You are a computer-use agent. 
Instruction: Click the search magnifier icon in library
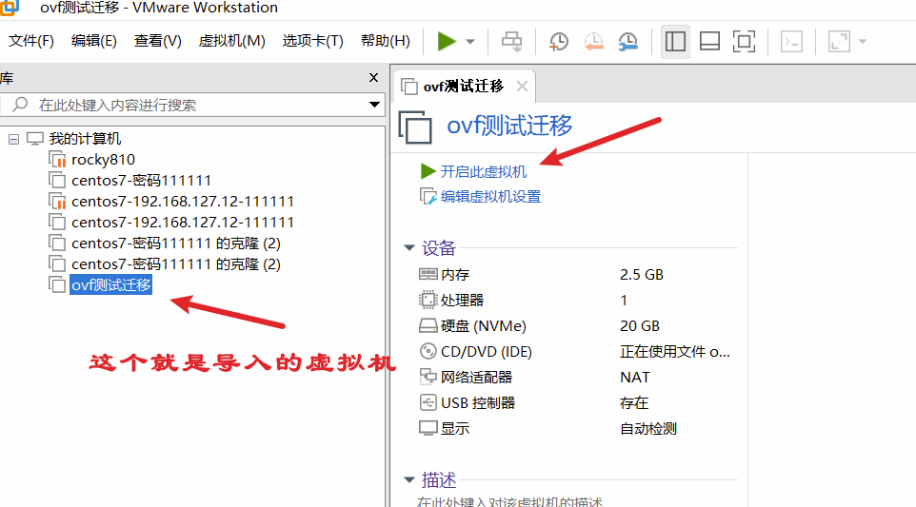click(x=20, y=105)
